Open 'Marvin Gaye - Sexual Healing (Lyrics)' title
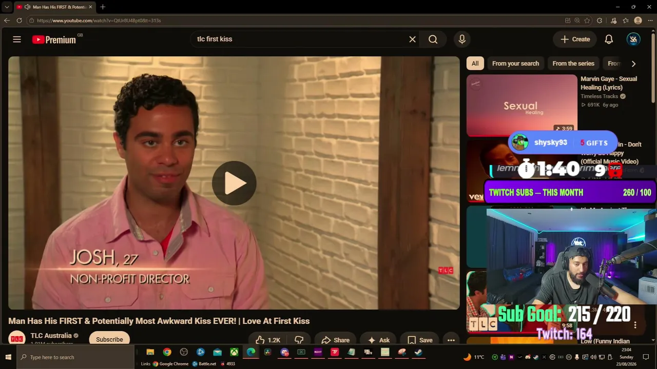This screenshot has width=657, height=369. click(609, 83)
